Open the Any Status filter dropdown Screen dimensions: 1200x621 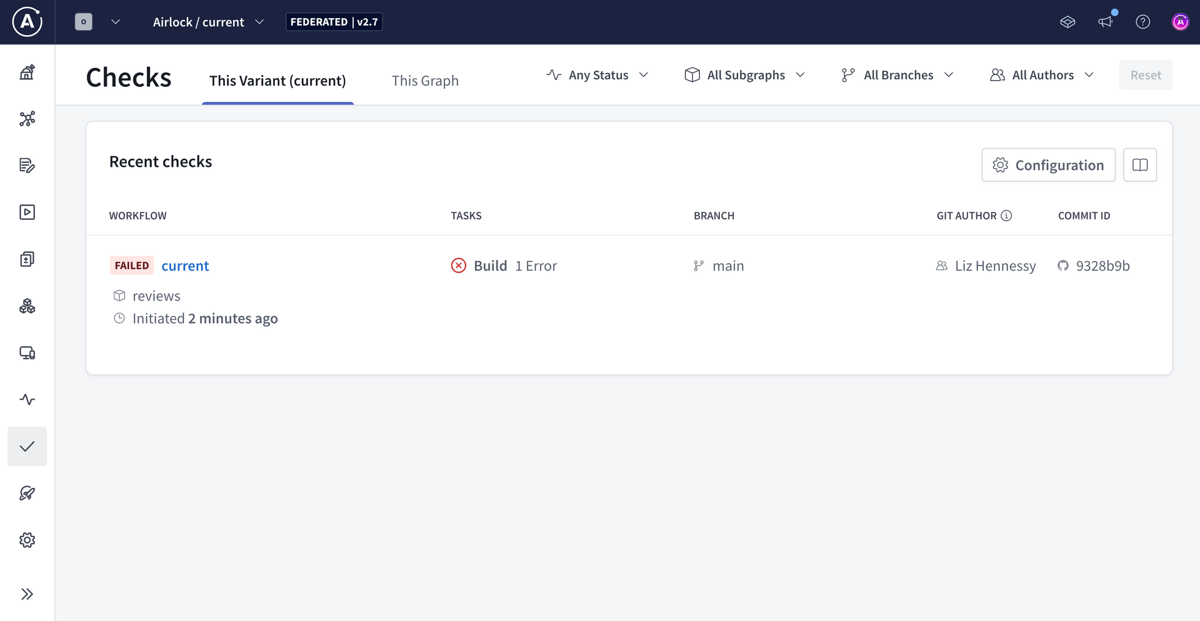pyautogui.click(x=597, y=75)
